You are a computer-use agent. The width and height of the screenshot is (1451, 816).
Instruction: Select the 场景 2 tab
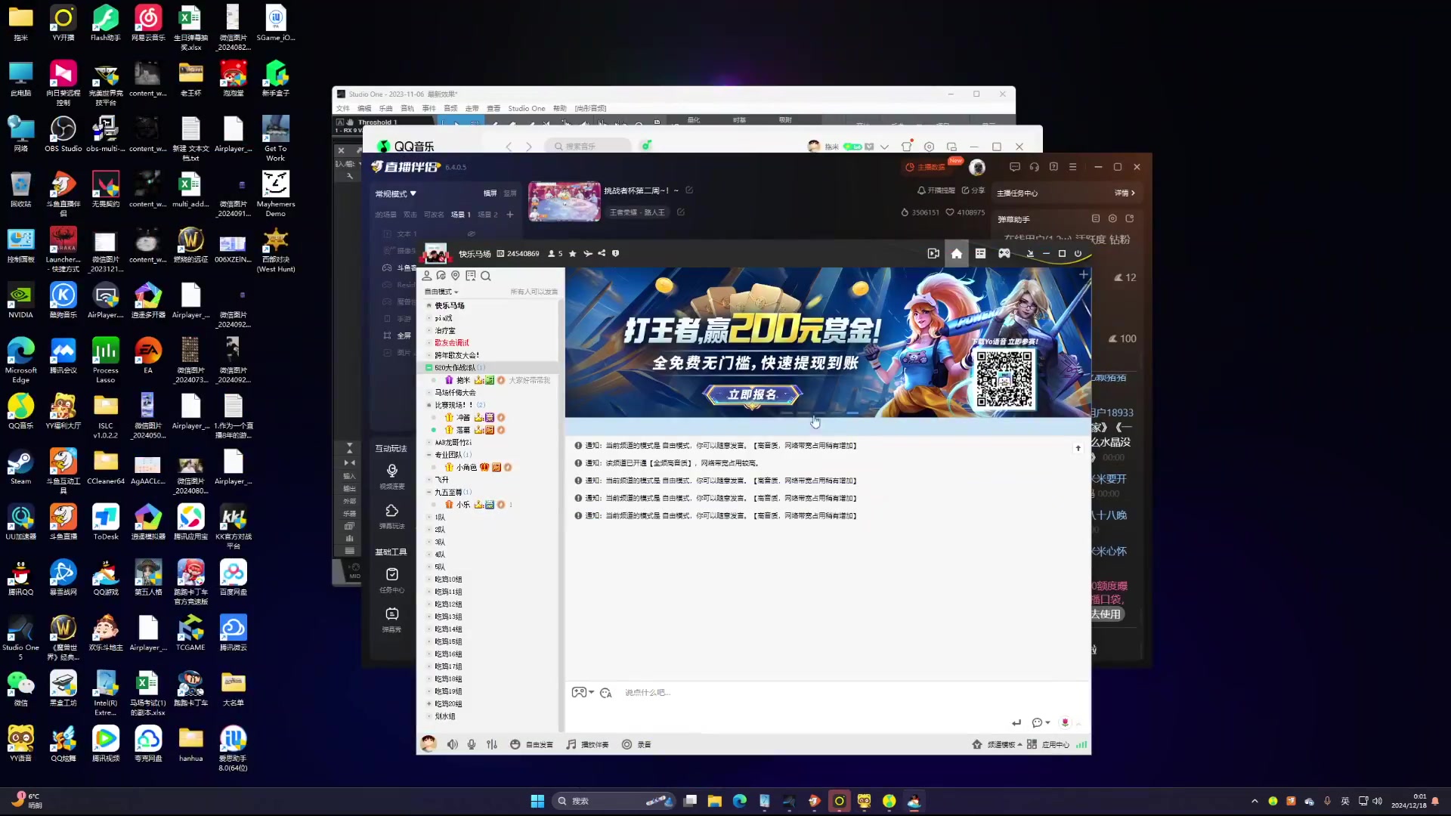point(488,215)
